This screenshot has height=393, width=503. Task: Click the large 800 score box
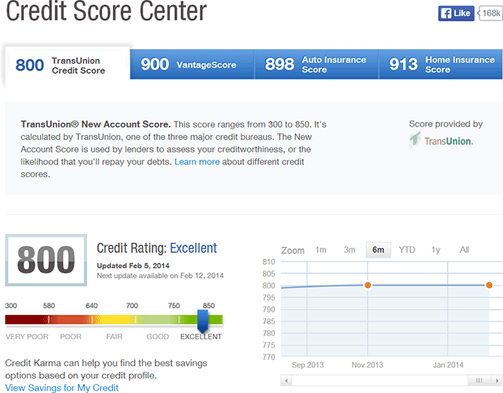pos(46,260)
